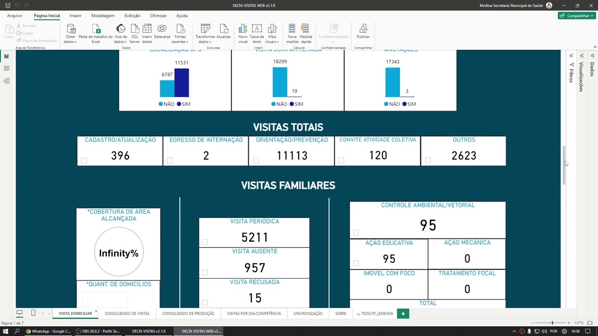Tick the CADASTRO/ATUALIZAÇÃO card checkbox
The image size is (598, 336).
[x=84, y=161]
